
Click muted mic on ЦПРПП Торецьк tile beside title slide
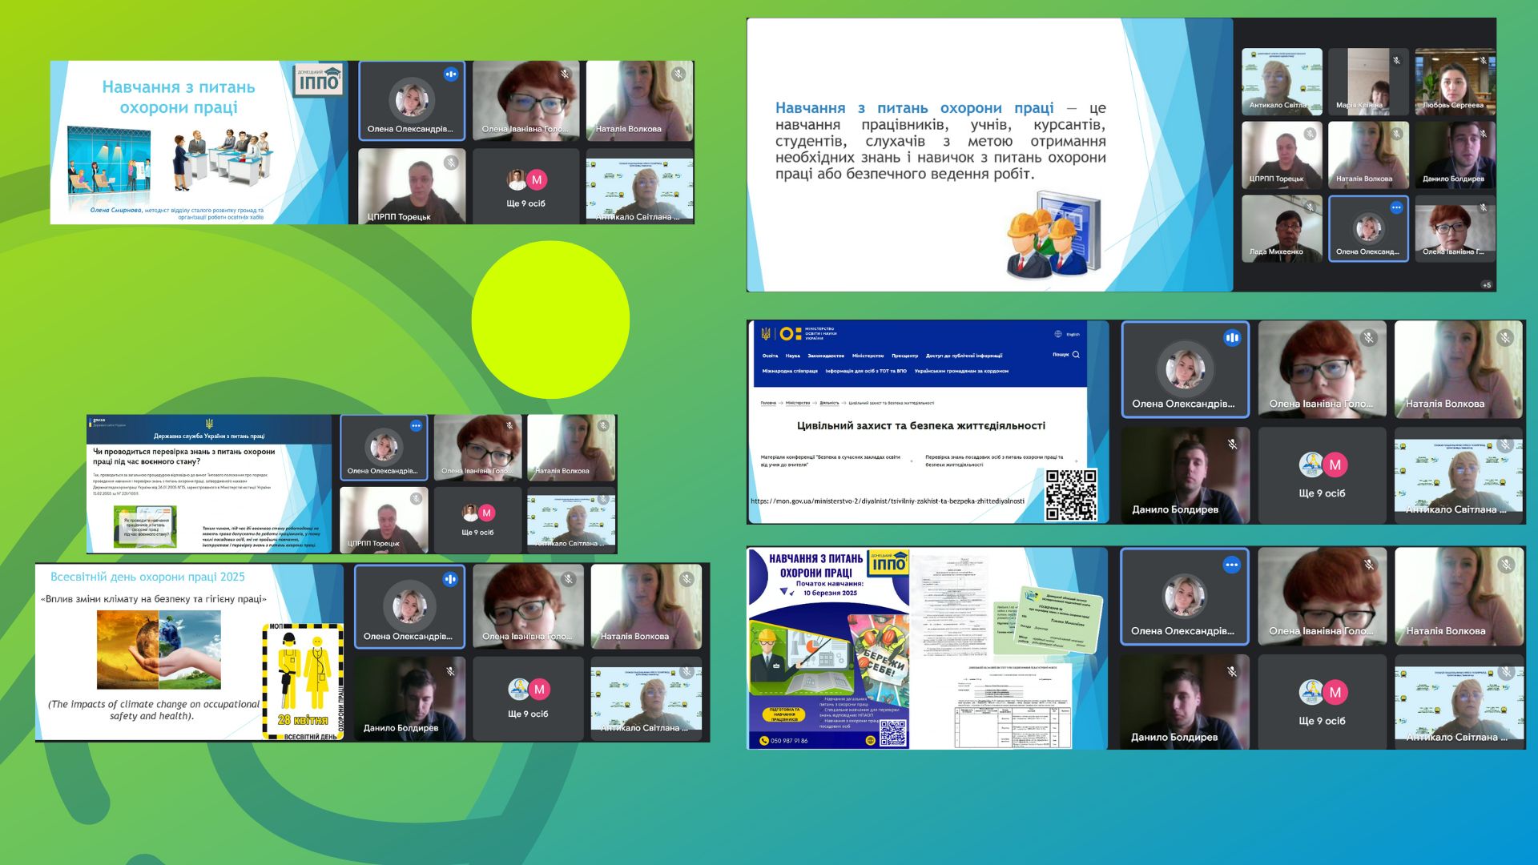[x=451, y=163]
